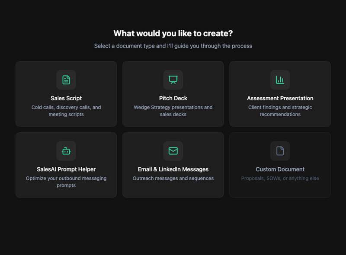This screenshot has width=346, height=255.
Task: Click the 'Client findings and strategic recommendations' text
Action: click(x=280, y=111)
